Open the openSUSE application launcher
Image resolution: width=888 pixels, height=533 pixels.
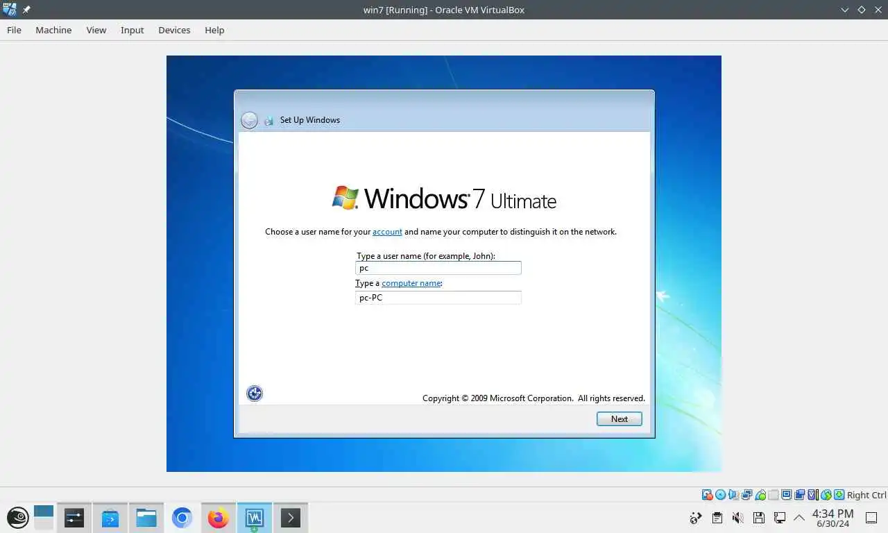pyautogui.click(x=17, y=518)
